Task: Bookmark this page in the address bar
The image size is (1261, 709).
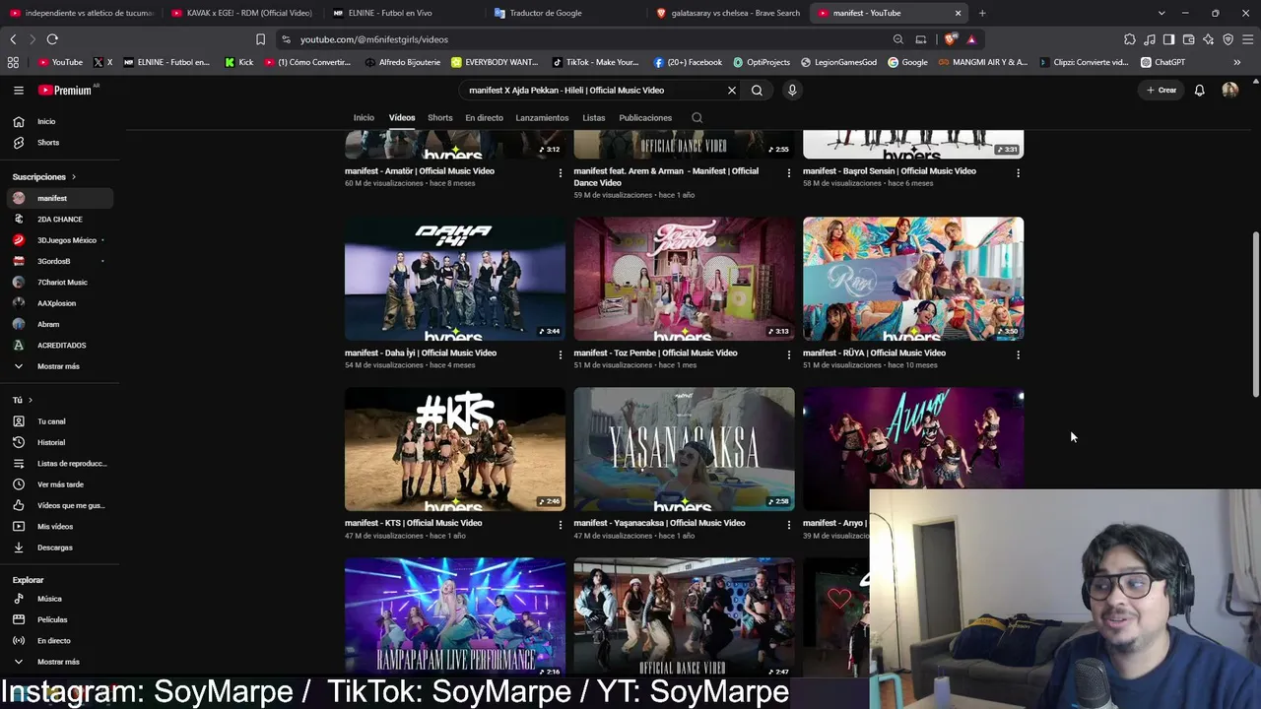Action: pyautogui.click(x=260, y=39)
